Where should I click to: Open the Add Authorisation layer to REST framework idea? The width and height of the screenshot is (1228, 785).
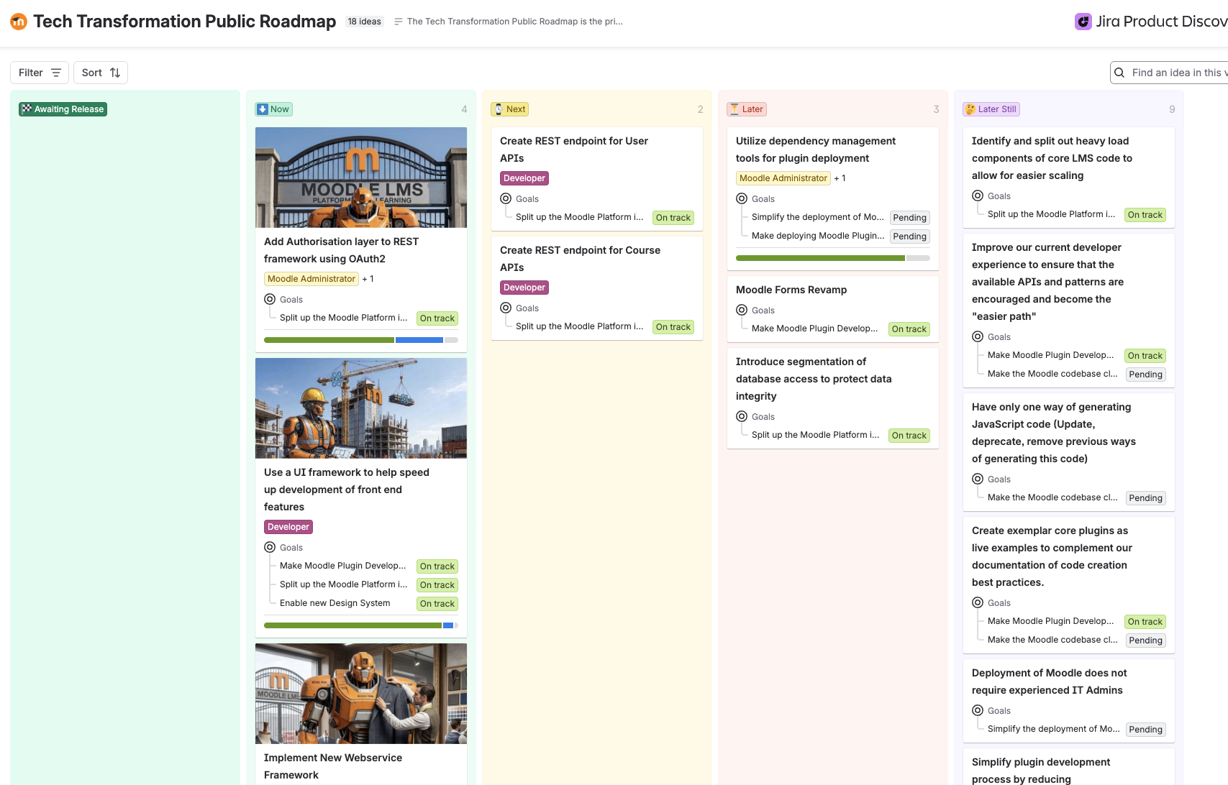coord(341,250)
